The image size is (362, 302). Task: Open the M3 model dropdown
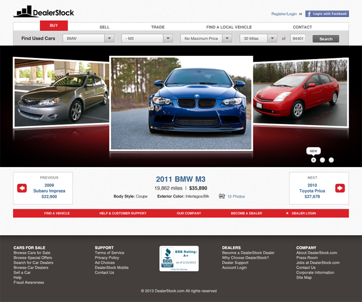147,38
